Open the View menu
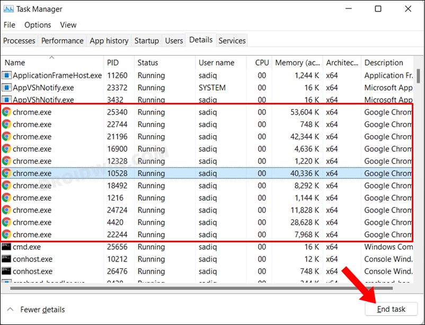This screenshot has width=425, height=325. pyautogui.click(x=68, y=25)
